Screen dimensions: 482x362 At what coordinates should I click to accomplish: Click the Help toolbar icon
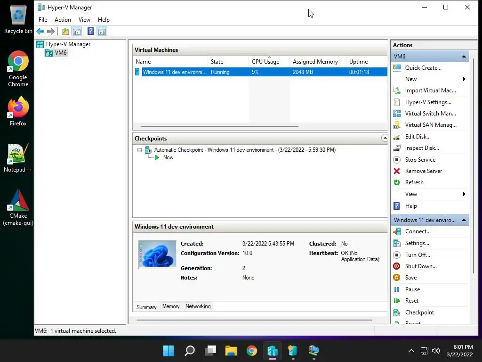pos(90,31)
